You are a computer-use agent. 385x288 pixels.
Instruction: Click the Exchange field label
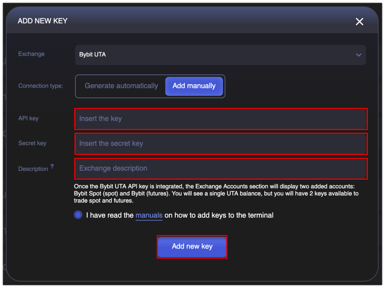pyautogui.click(x=31, y=54)
